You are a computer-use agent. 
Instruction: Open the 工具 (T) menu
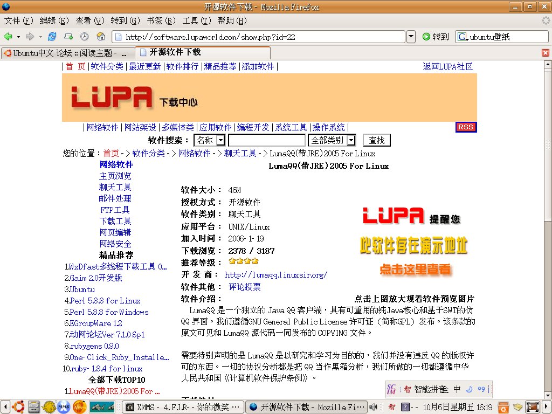[196, 21]
